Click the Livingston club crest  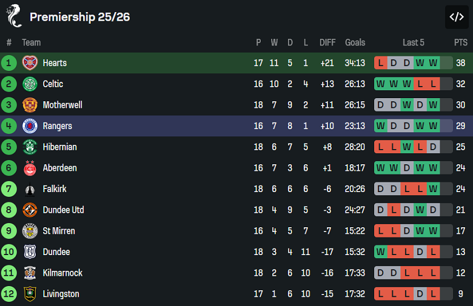(x=30, y=294)
